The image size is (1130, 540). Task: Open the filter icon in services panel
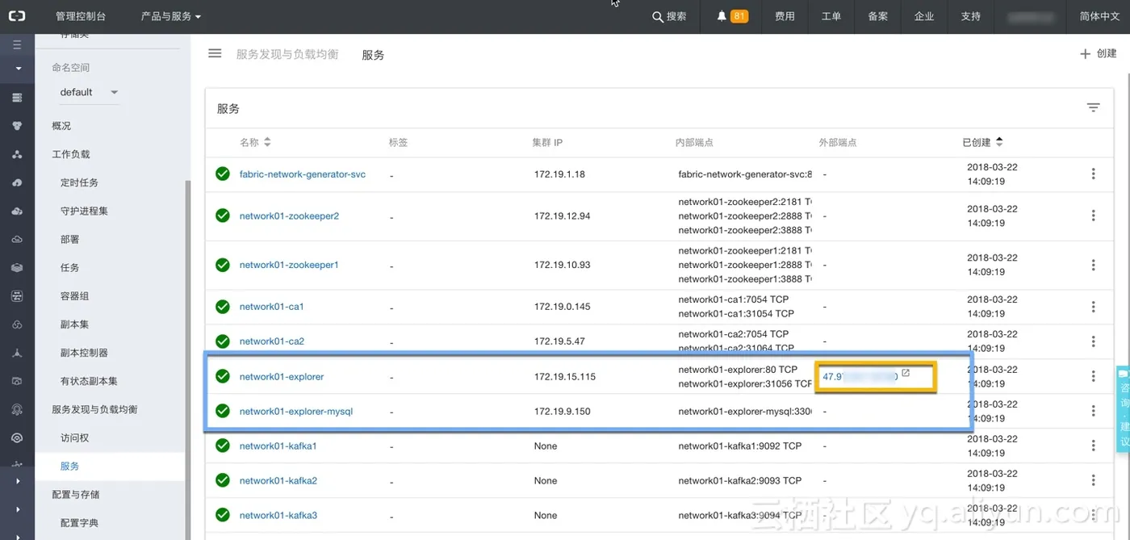[1093, 107]
